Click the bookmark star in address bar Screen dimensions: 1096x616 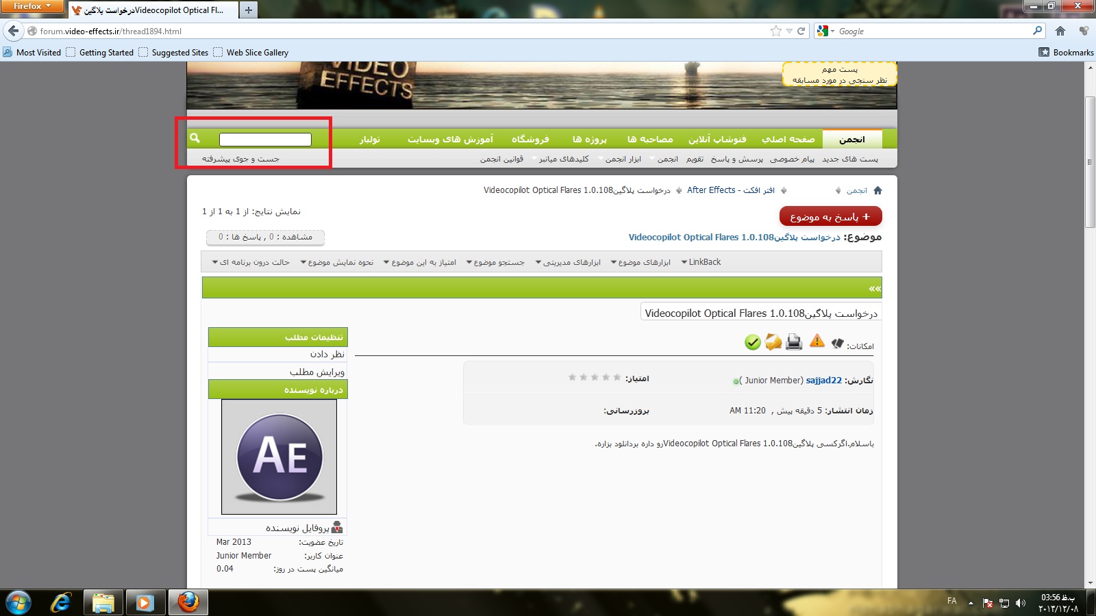(775, 31)
